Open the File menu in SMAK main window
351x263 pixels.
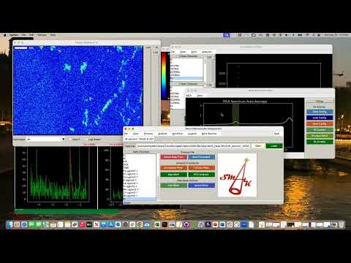click(x=126, y=134)
